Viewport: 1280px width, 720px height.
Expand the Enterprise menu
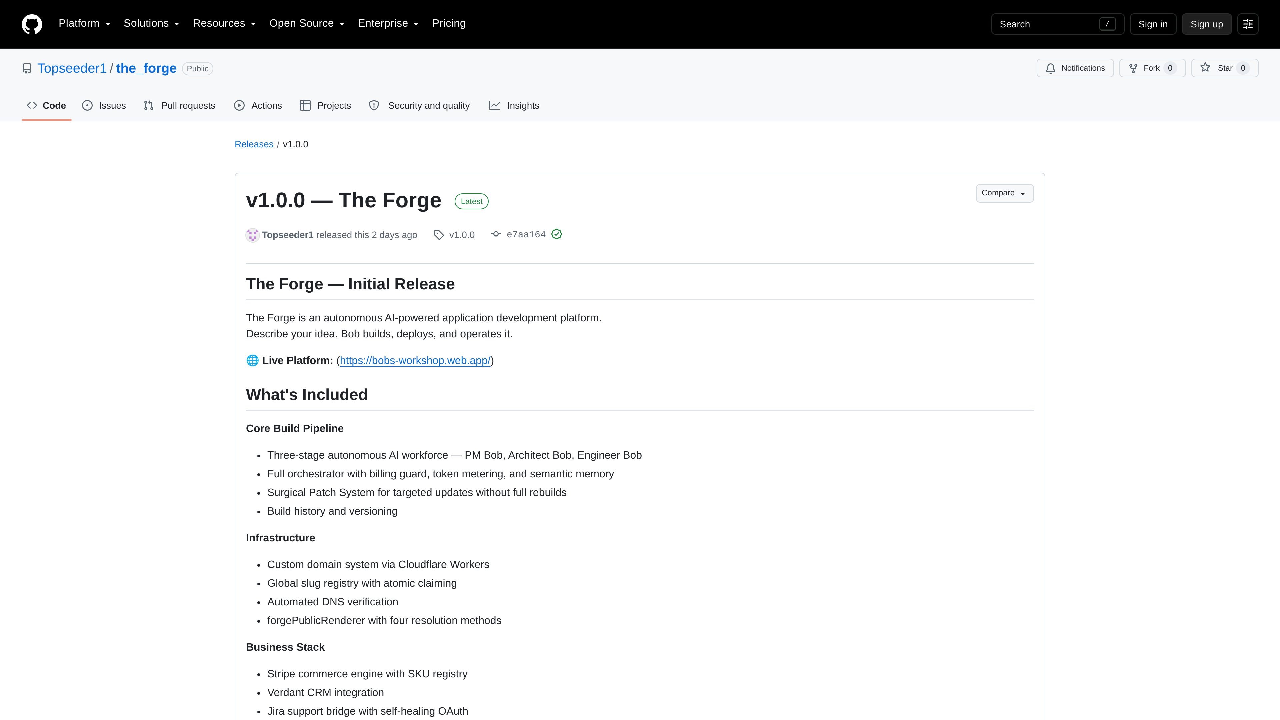pyautogui.click(x=389, y=23)
